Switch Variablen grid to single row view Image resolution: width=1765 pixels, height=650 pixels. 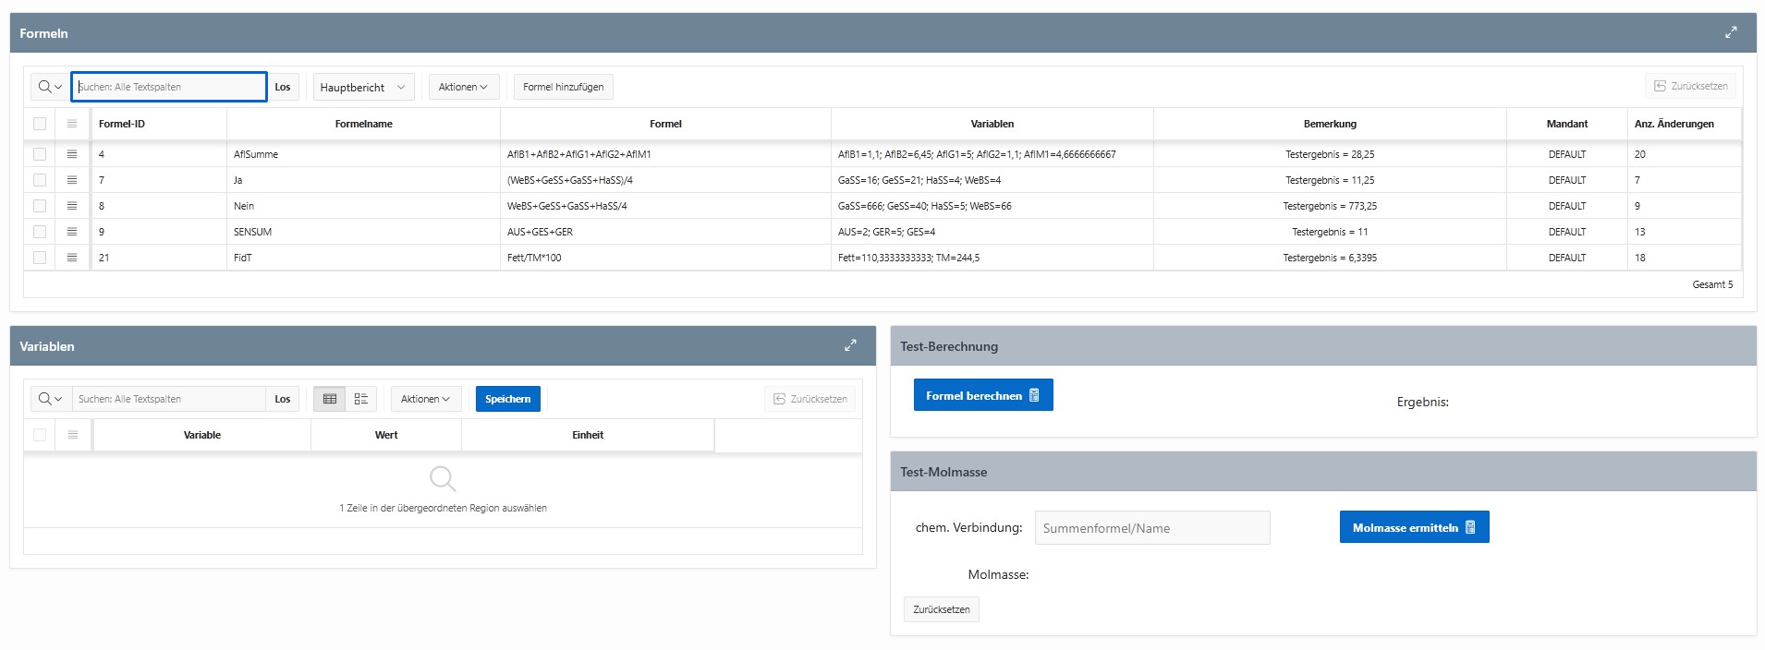(361, 399)
